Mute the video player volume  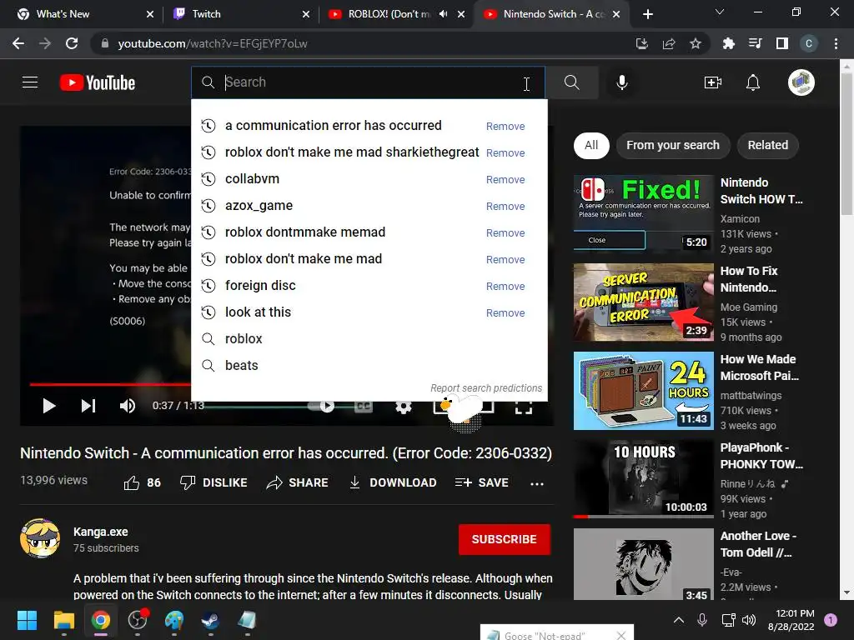coord(128,406)
